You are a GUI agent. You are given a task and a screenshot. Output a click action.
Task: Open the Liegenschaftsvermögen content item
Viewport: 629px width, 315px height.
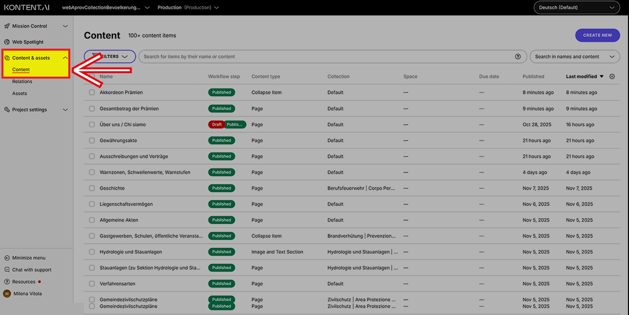(x=126, y=204)
